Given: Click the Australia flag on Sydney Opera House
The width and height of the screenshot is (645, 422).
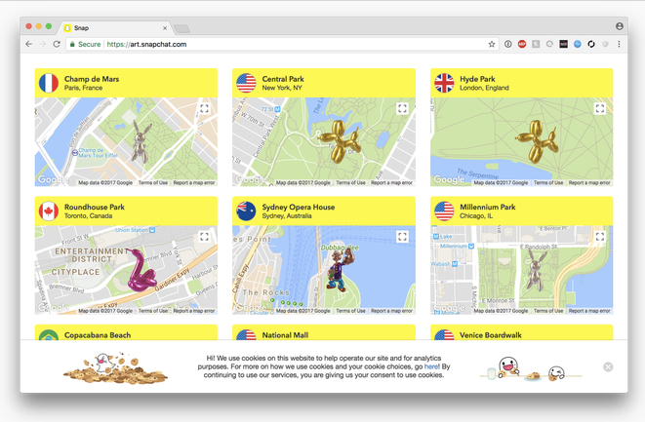Looking at the screenshot, I should pyautogui.click(x=247, y=211).
